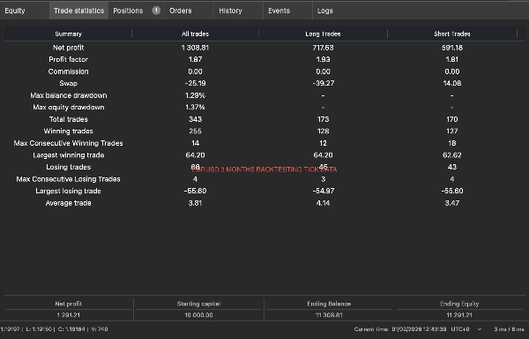Screen dimensions: 529x339
Task: Select Max Consecutive Winning Trades label
Action: [x=68, y=143]
